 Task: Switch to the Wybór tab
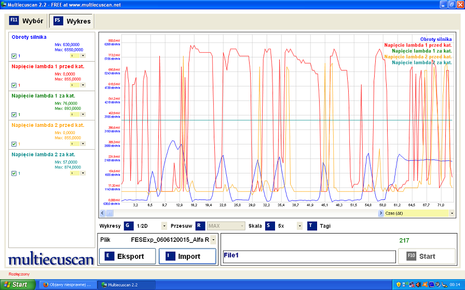(26, 21)
